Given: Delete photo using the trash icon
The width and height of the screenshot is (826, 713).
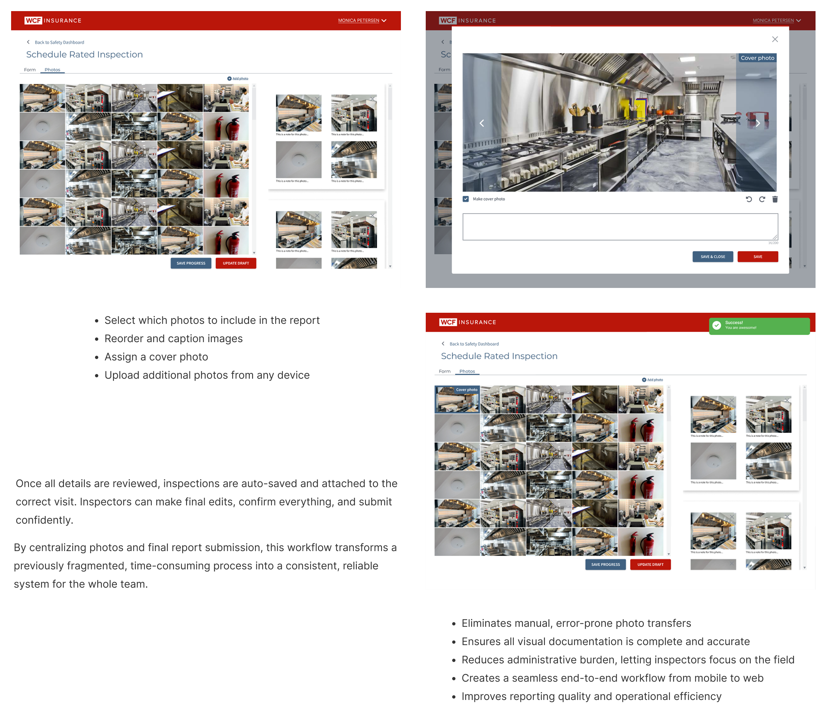Looking at the screenshot, I should pos(775,199).
